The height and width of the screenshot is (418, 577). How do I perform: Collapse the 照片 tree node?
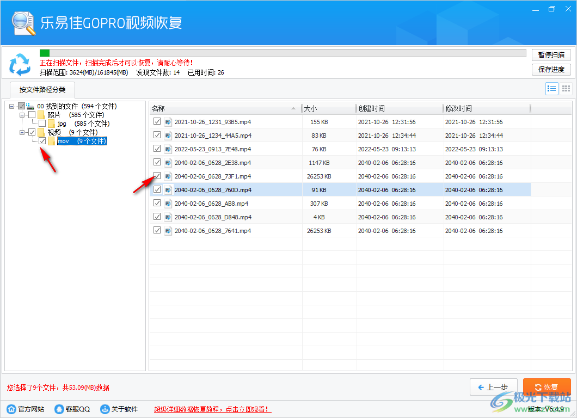coord(22,115)
